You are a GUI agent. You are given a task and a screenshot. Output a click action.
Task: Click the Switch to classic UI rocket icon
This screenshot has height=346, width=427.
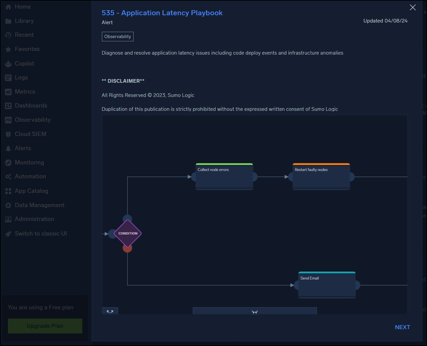[8, 234]
